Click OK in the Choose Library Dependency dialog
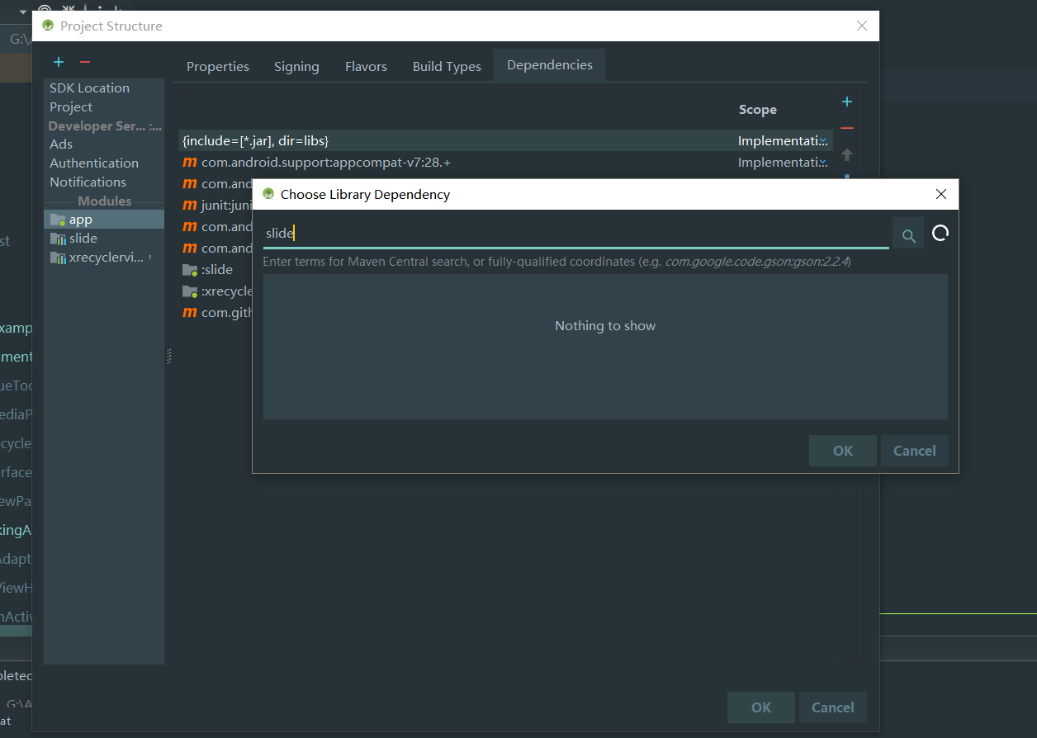Screen dimensions: 1037x738 842,451
